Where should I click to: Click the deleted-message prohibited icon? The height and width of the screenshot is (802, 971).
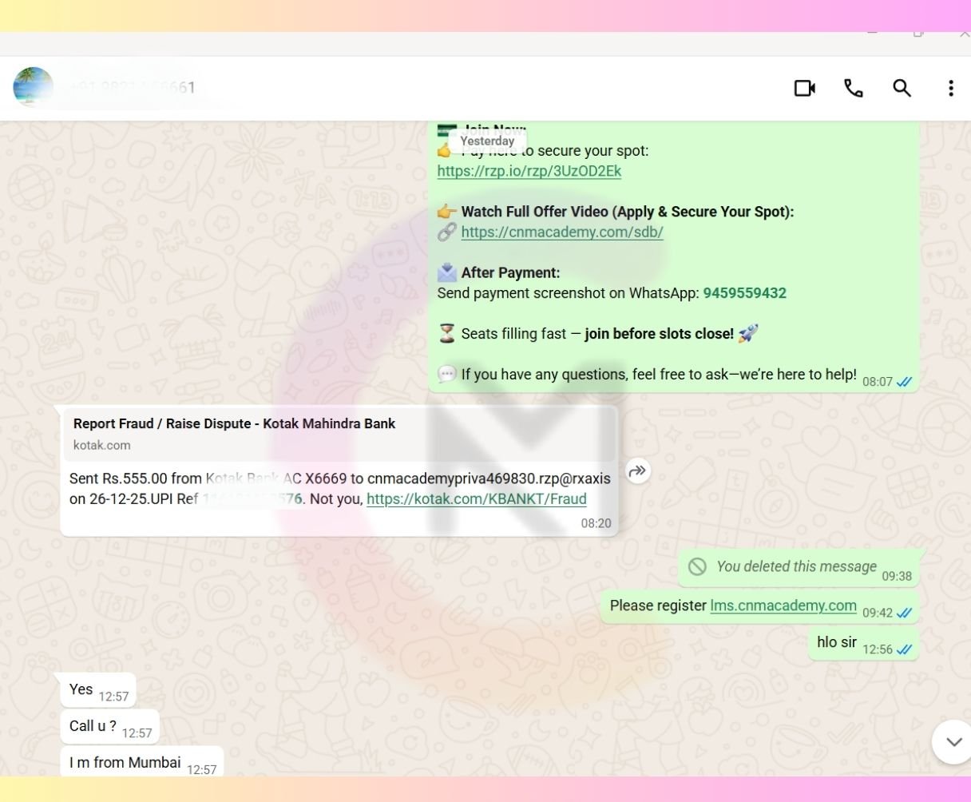coord(697,566)
